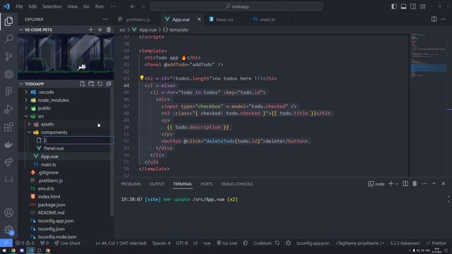Screen dimensions: 452x254
Task: Toggle the secondary side bar
Action: [413, 6]
